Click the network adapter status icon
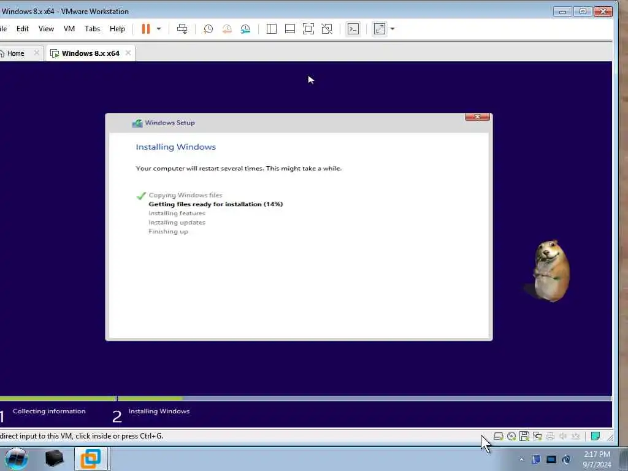Screen dimensions: 628x471 coord(537,436)
